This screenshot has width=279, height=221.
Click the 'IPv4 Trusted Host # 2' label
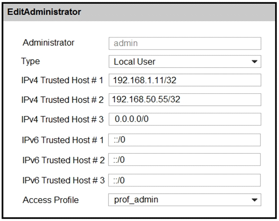[63, 100]
